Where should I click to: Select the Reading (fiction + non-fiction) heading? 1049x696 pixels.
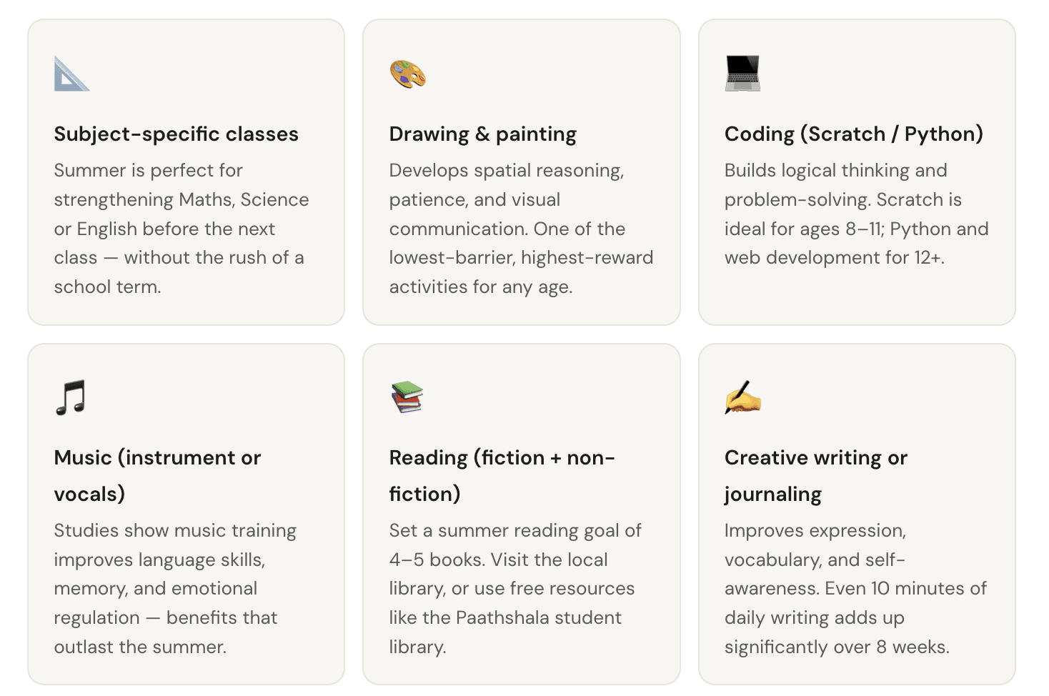[x=502, y=476]
